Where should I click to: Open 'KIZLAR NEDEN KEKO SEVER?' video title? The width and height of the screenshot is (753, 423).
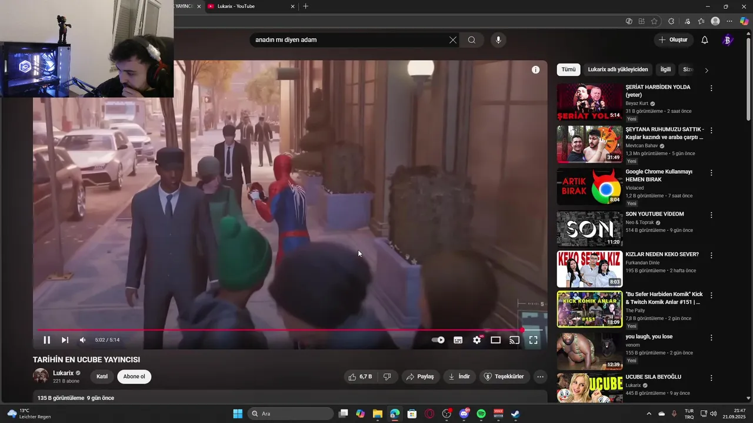click(662, 254)
